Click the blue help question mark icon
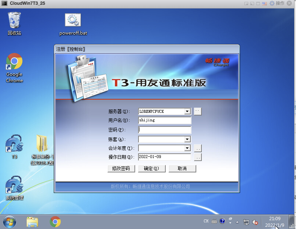Image resolution: width=296 pixels, height=229 pixels. (222, 221)
